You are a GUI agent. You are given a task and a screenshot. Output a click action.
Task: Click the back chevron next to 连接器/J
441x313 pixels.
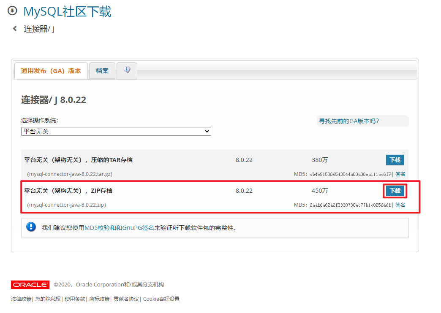[x=15, y=28]
